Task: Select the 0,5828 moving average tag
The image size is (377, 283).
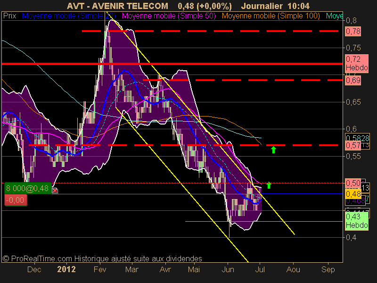Action: [x=357, y=138]
